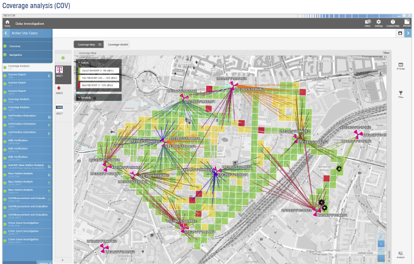Screen dimensions: 414x264
Task: Click the Home icon
Action: 7,23
